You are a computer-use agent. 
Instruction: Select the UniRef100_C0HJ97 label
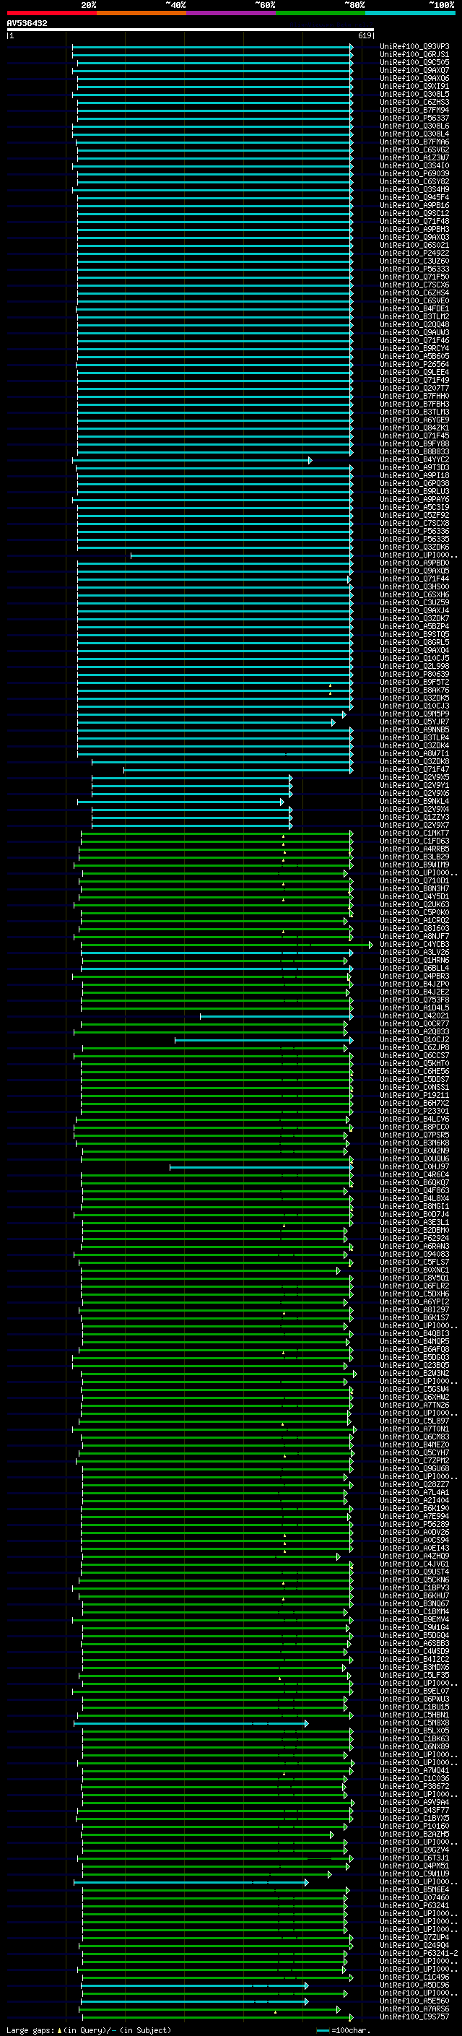click(414, 1166)
